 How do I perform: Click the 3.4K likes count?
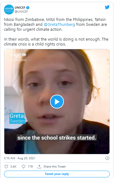14,167
